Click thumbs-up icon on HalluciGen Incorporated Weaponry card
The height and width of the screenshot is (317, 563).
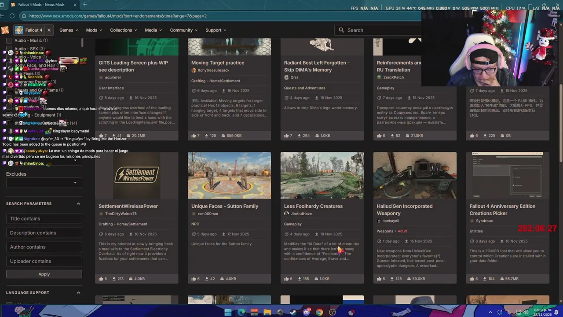[x=380, y=279]
